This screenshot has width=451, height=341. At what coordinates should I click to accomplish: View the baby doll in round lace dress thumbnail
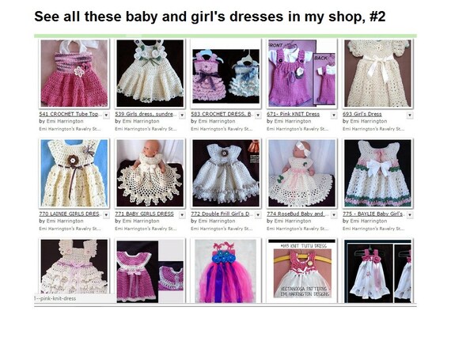[150, 173]
